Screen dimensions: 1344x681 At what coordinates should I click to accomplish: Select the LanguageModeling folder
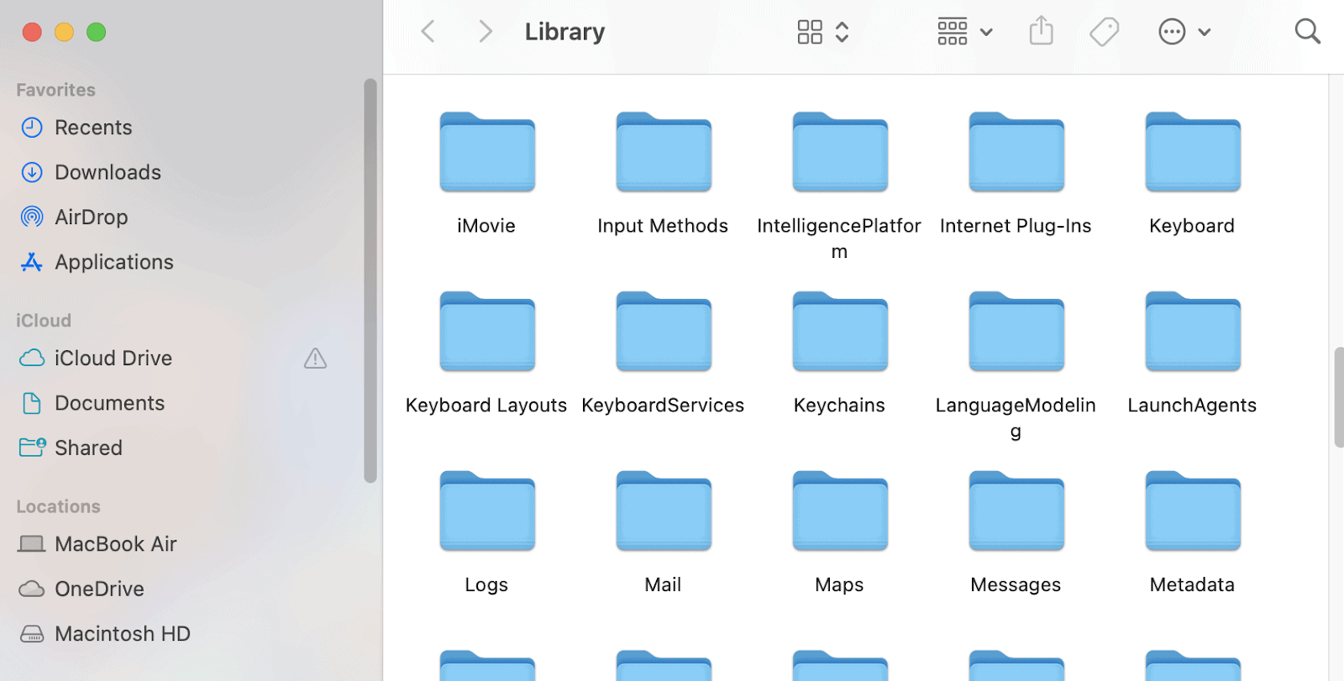click(1016, 333)
